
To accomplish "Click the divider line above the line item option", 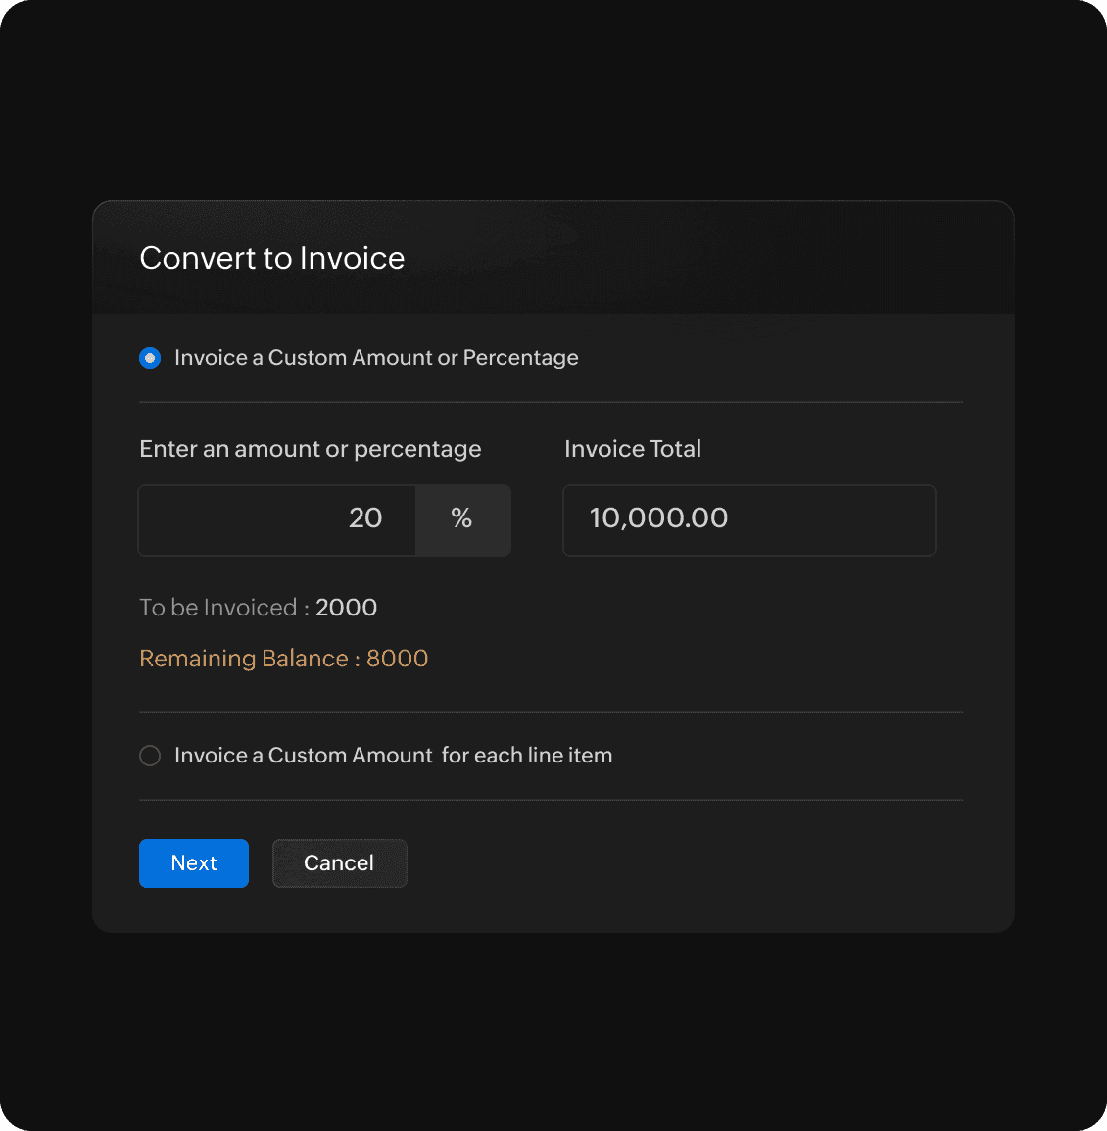I will click(x=551, y=712).
